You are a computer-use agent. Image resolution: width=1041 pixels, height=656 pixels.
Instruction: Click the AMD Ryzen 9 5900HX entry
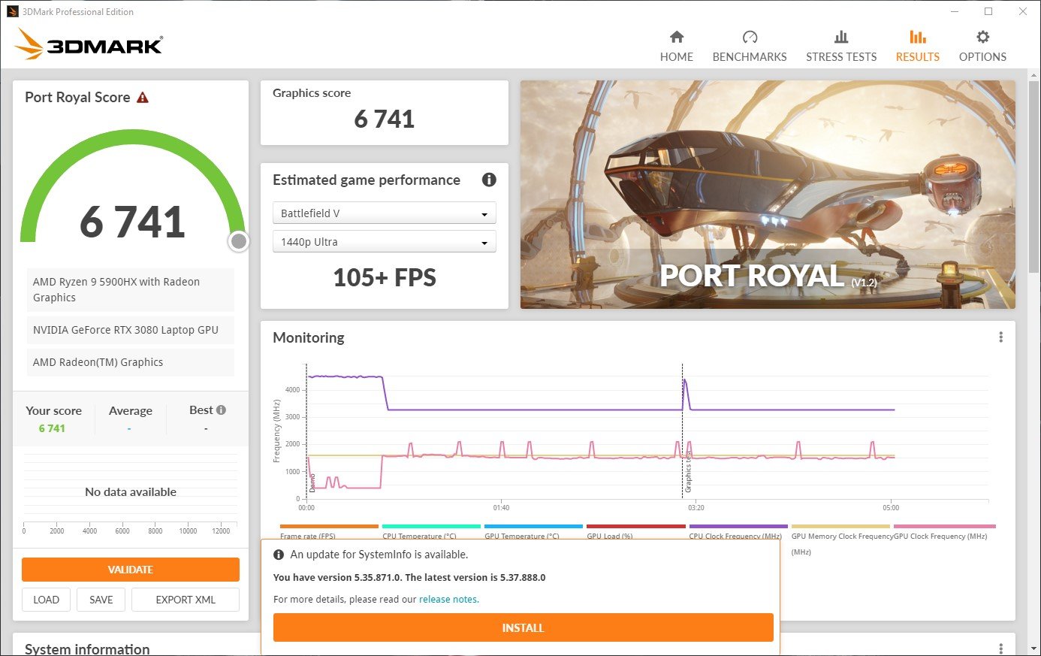point(131,289)
